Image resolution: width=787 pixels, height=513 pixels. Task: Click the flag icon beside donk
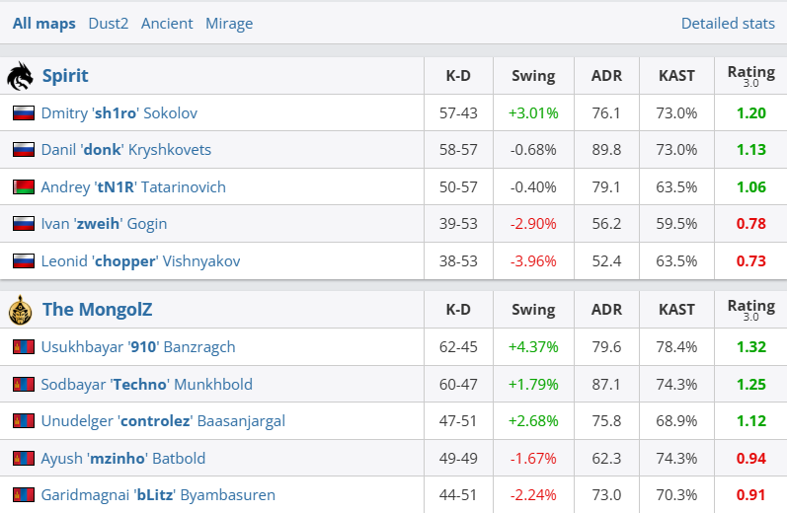coord(23,150)
